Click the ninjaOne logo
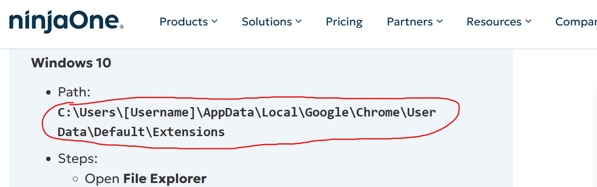The image size is (597, 187). [x=66, y=22]
